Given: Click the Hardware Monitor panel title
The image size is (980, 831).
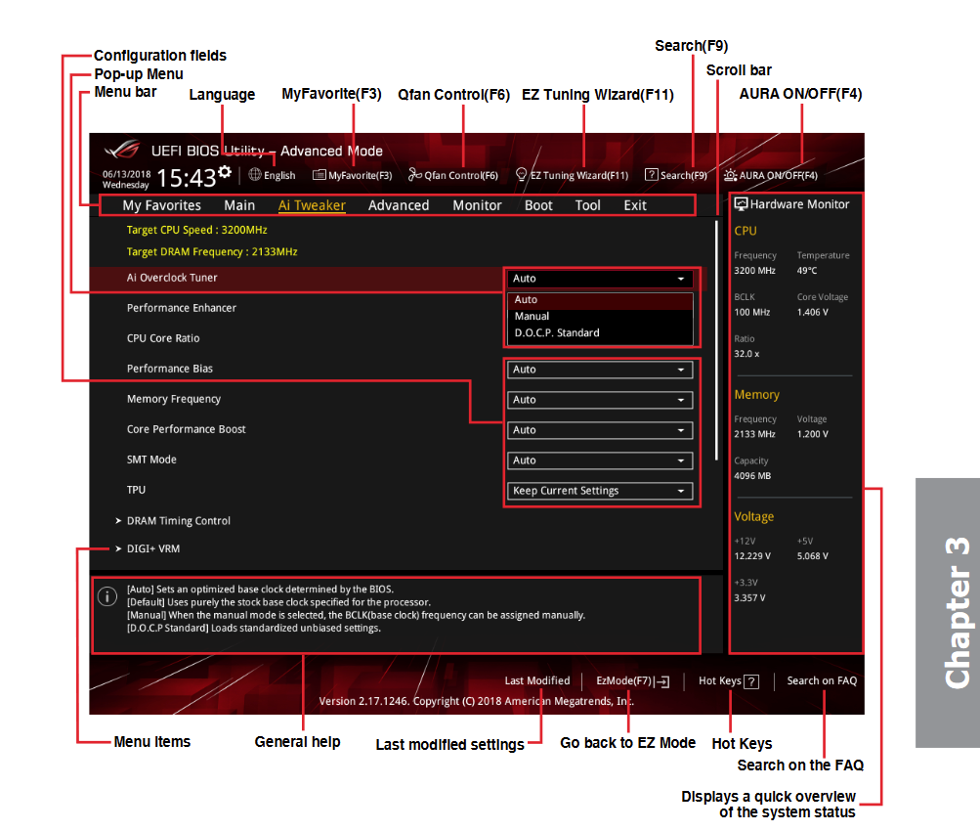Looking at the screenshot, I should [799, 204].
